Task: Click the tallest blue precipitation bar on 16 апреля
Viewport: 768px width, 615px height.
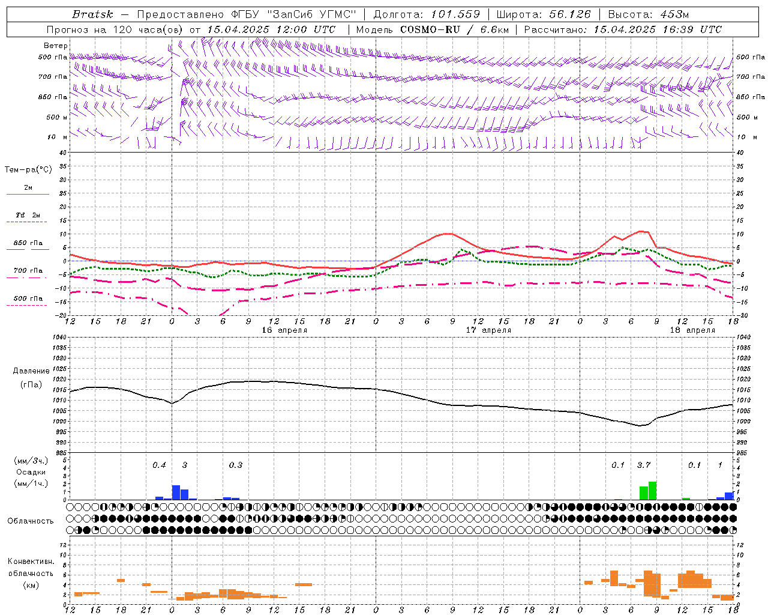Action: (176, 492)
